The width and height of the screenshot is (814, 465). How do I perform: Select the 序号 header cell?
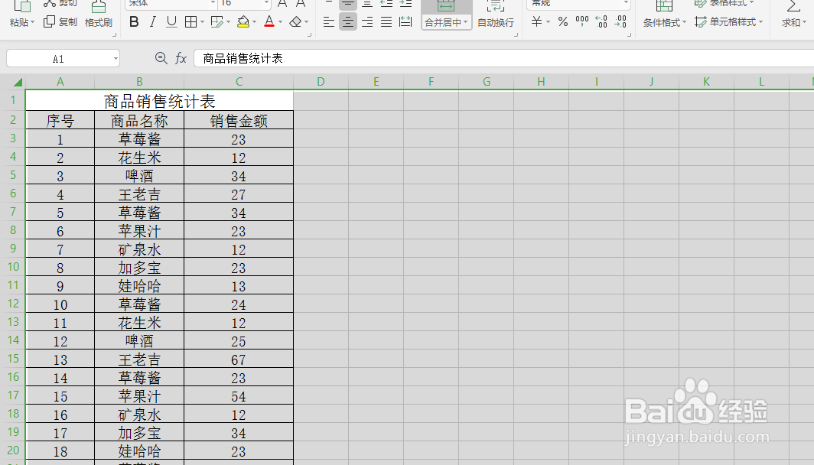click(60, 120)
